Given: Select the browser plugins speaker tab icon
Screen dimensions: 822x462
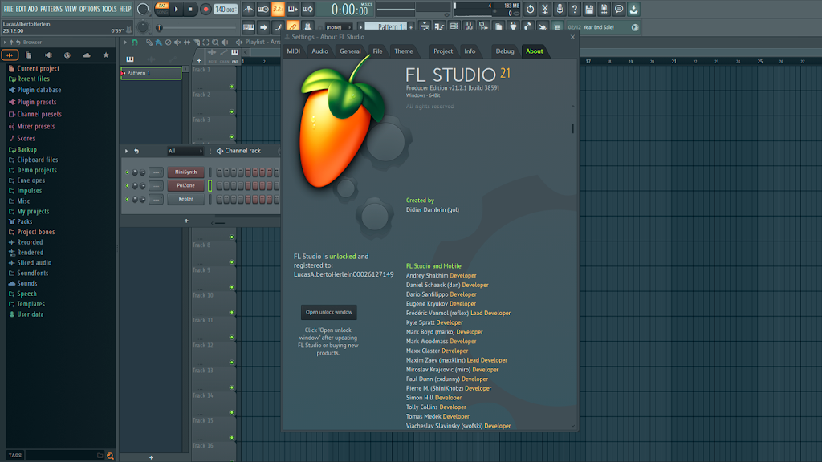Looking at the screenshot, I should coord(48,55).
